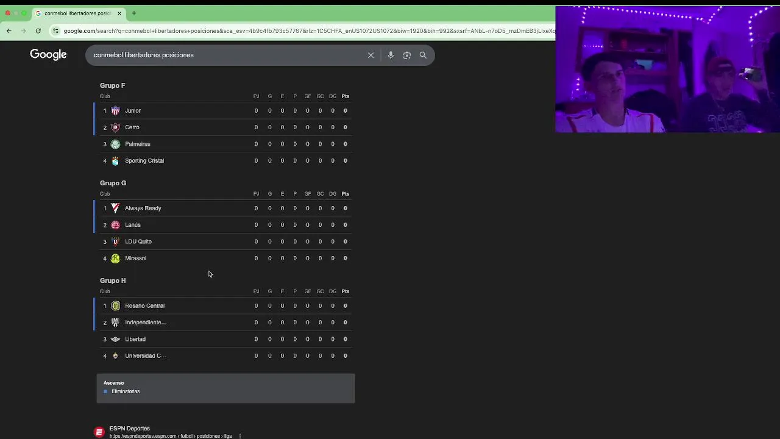
Task: Select Lanús in Grupo G
Action: (133, 225)
